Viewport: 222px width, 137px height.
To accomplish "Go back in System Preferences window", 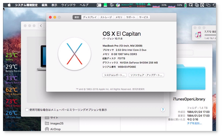I will pyautogui.click(x=41, y=26).
